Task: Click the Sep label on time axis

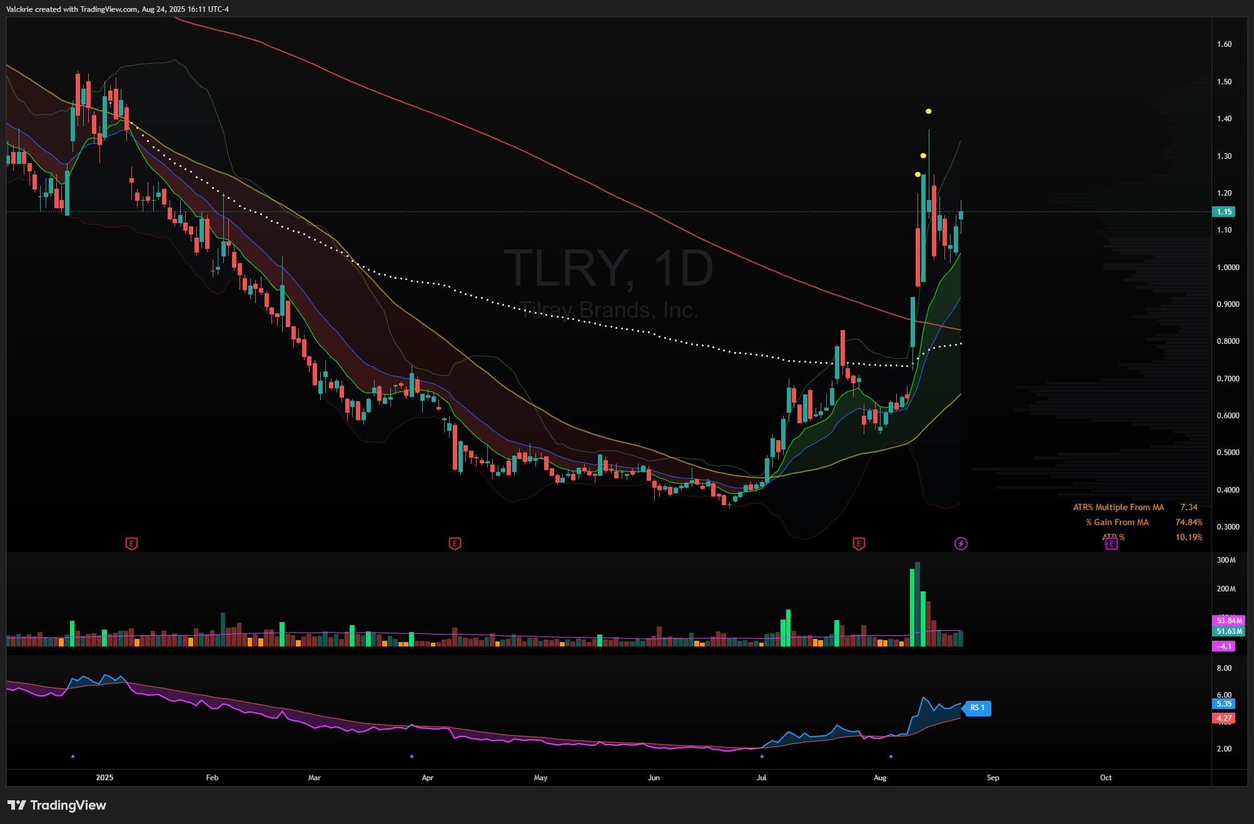Action: pos(993,778)
